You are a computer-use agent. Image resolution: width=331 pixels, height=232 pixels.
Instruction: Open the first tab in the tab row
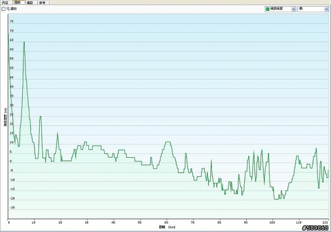point(6,3)
